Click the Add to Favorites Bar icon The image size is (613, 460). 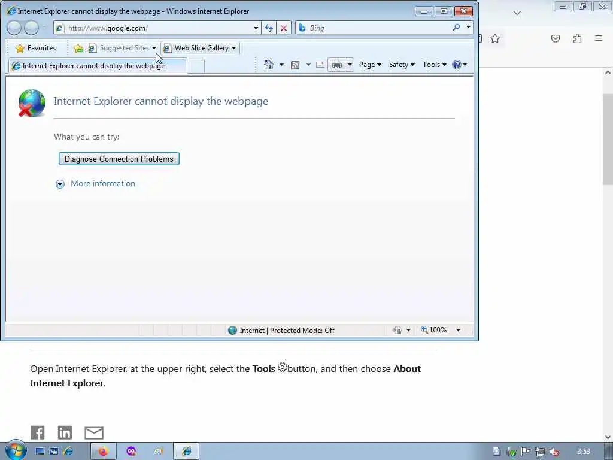point(78,48)
